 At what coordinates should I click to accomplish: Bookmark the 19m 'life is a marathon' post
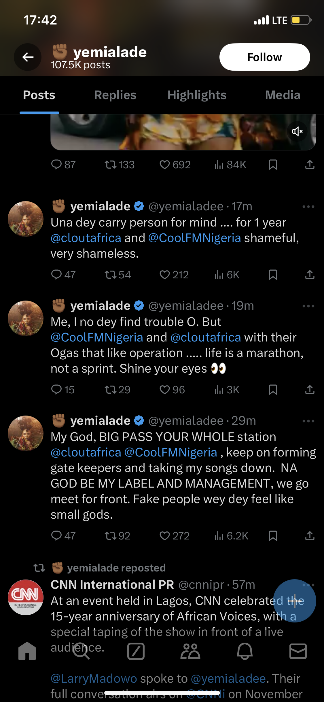[x=273, y=390]
